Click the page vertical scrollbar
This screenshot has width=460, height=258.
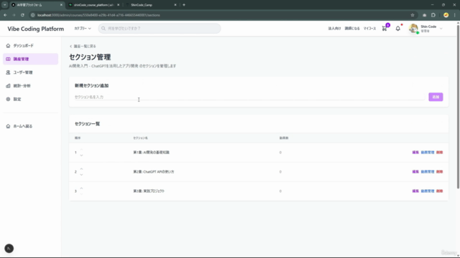[x=458, y=107]
